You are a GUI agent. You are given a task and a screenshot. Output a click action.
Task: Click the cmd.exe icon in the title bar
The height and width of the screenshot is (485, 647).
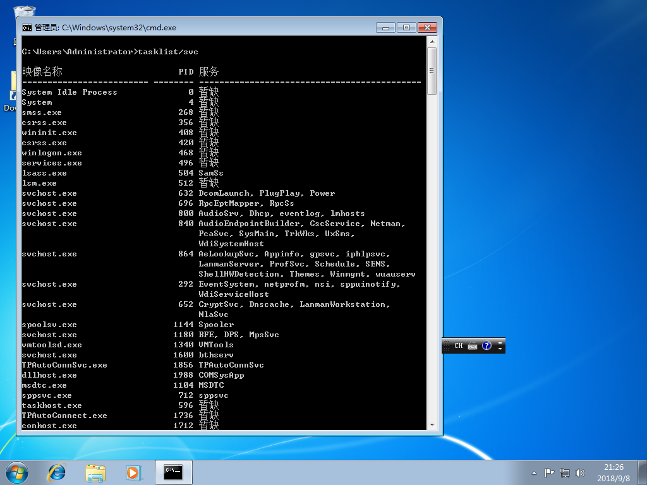tap(27, 28)
